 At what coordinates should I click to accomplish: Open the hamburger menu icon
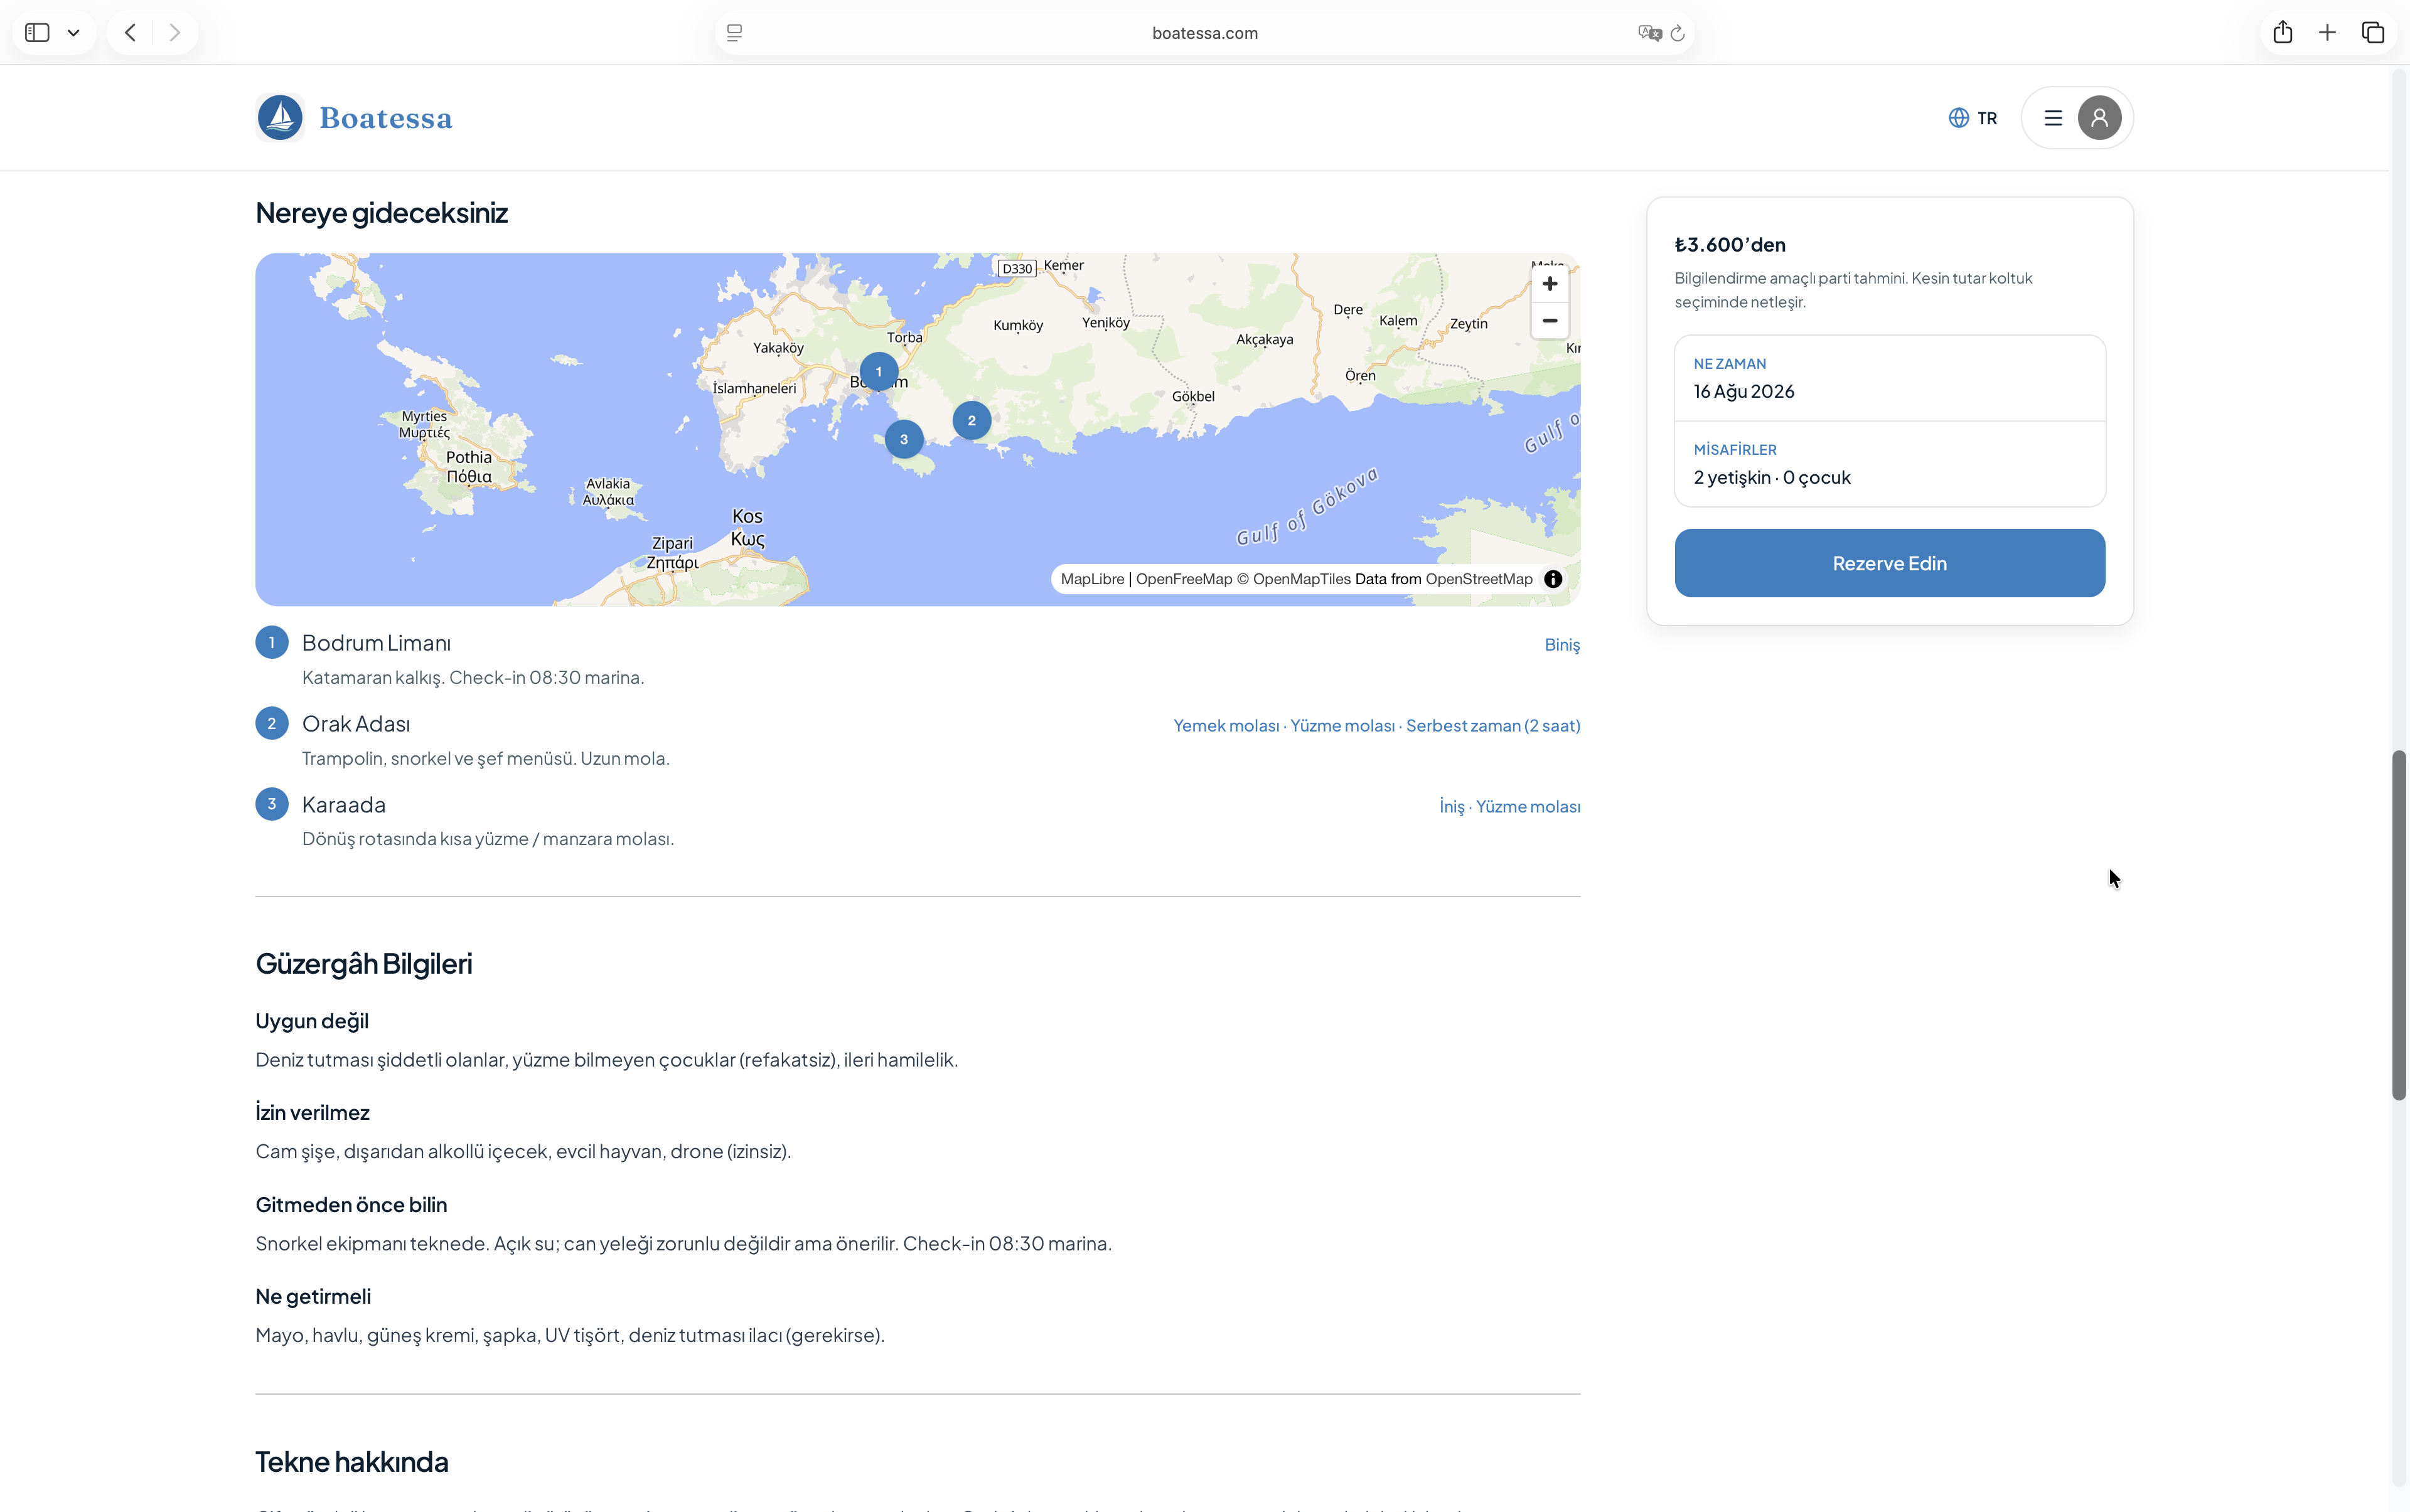[2053, 118]
